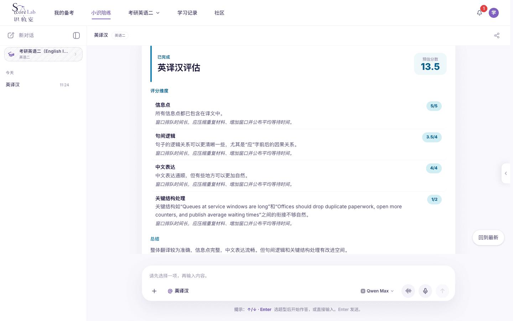This screenshot has width=513, height=321.
Task: Click the 句间逻辑 dimension heading
Action: (165, 136)
